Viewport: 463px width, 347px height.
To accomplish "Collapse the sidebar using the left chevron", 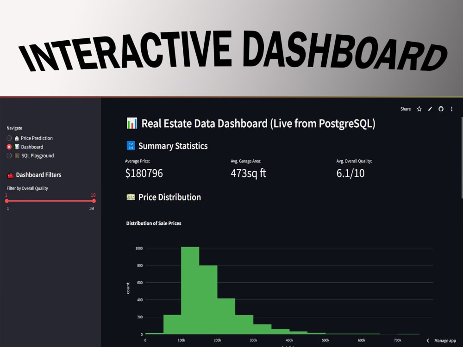I will (x=427, y=340).
